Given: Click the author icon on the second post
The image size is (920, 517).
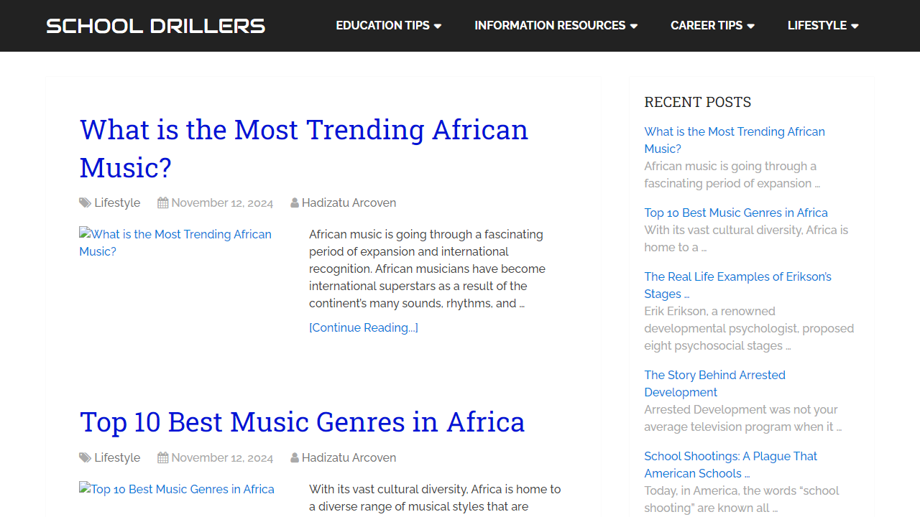Looking at the screenshot, I should (x=294, y=457).
